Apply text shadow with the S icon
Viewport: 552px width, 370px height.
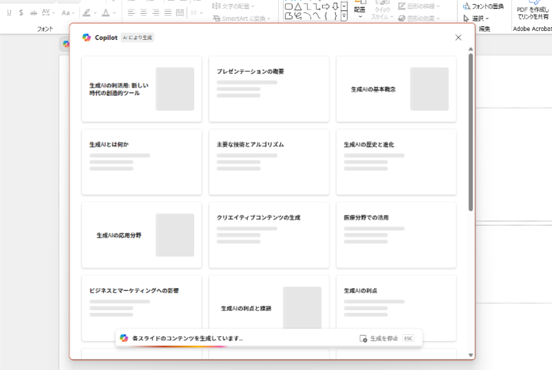pos(21,12)
